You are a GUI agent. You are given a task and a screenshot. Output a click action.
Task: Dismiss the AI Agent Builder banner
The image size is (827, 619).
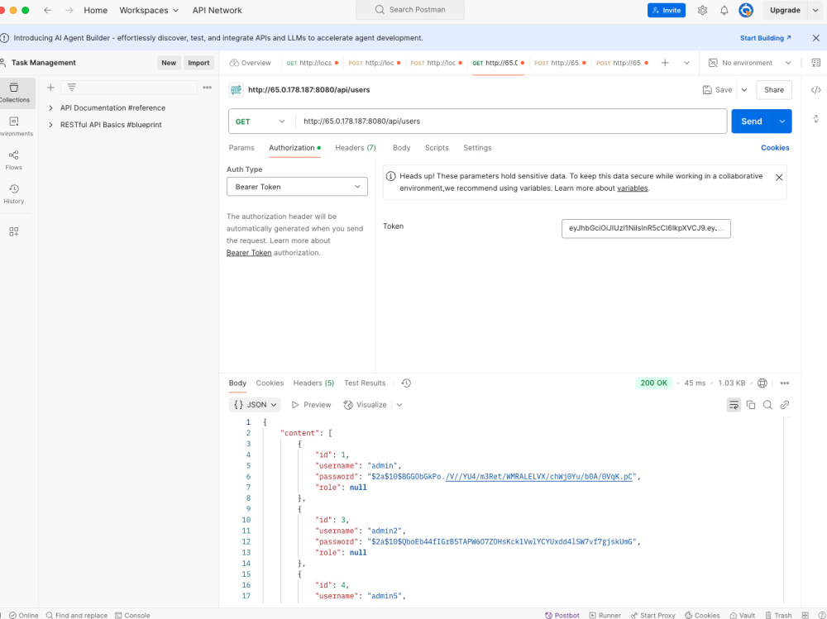[816, 38]
